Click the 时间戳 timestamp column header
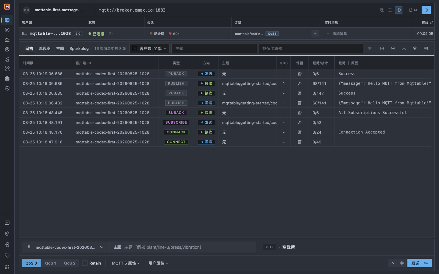439x274 pixels. [28, 63]
